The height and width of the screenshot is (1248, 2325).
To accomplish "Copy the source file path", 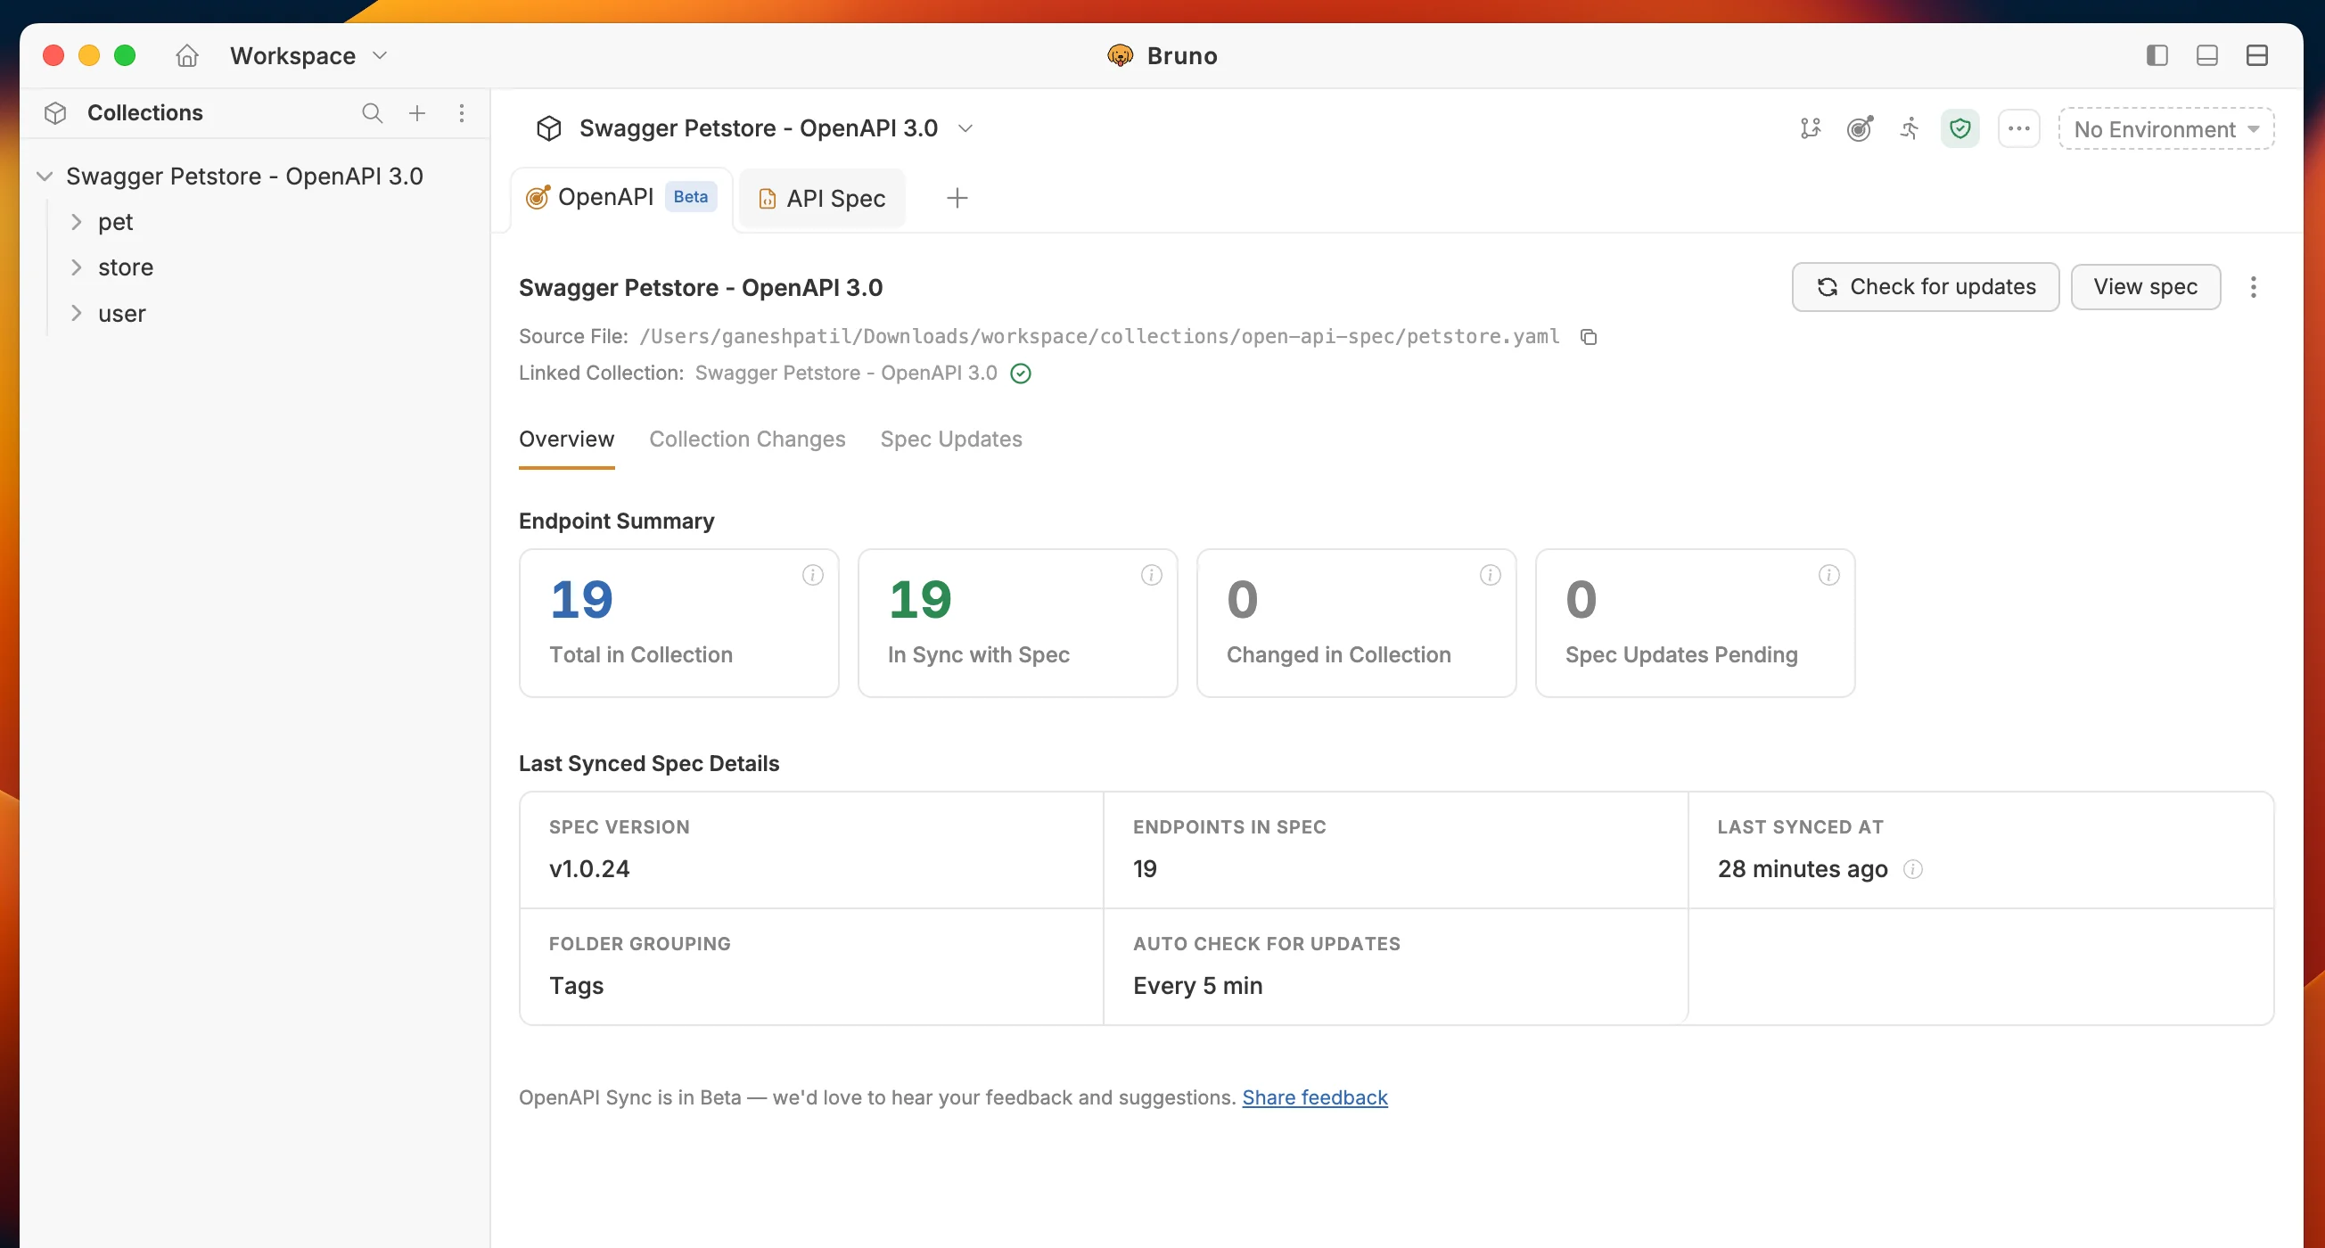I will pyautogui.click(x=1589, y=337).
